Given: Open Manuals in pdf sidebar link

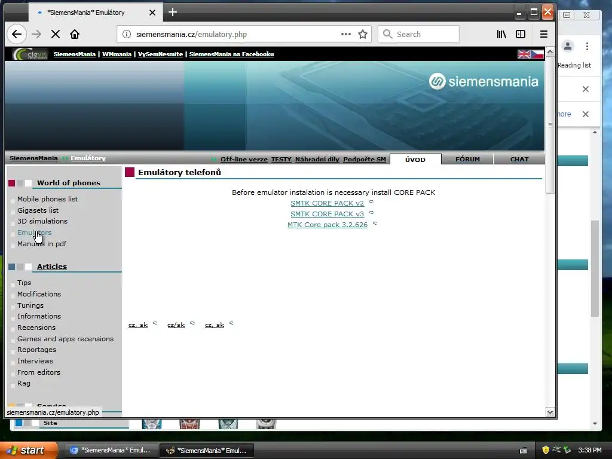Looking at the screenshot, I should click(x=42, y=244).
